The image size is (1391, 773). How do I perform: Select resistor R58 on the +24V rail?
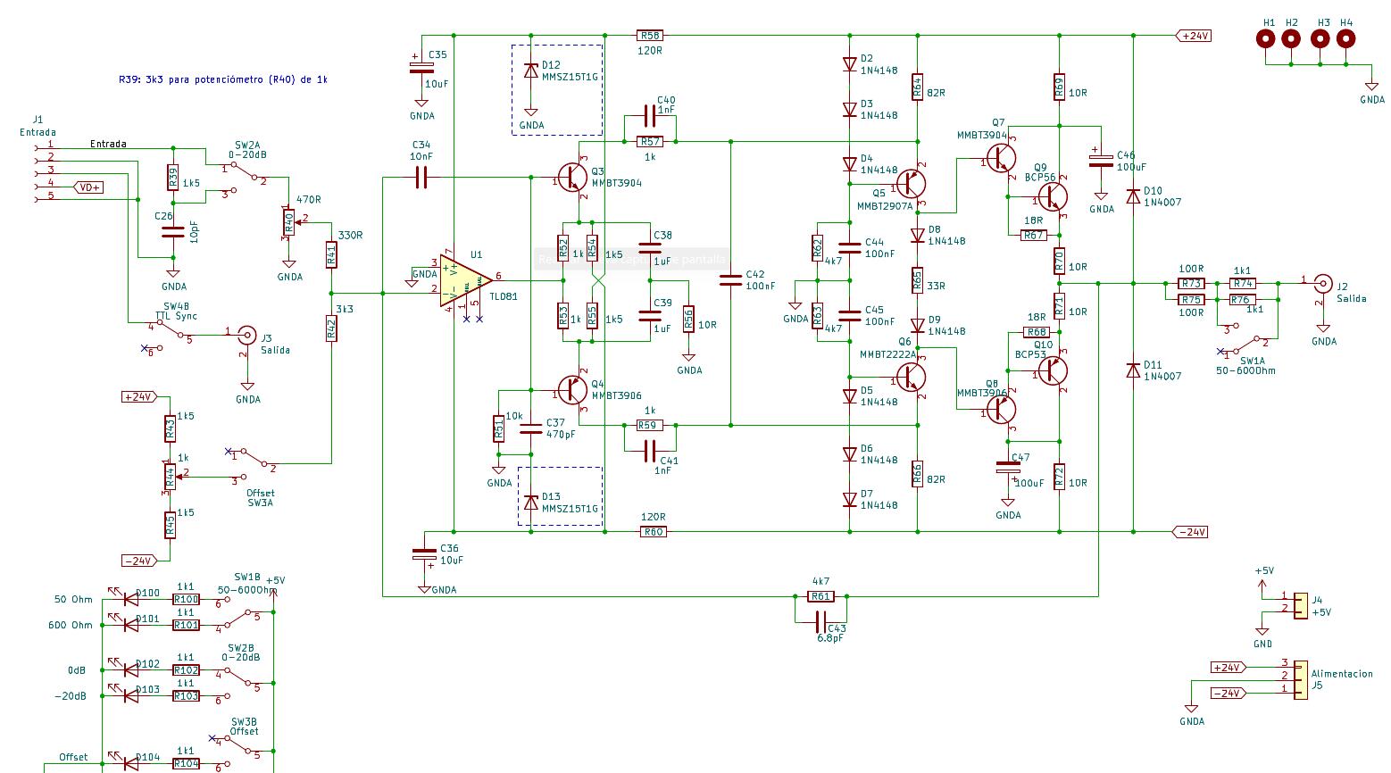650,36
